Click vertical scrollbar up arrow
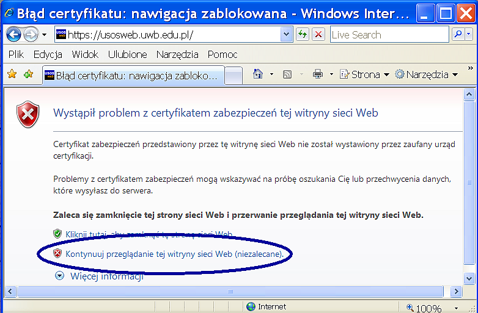This screenshot has height=313, width=478. [469, 95]
